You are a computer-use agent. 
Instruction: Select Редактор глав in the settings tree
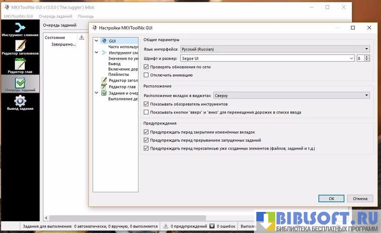coord(122,87)
